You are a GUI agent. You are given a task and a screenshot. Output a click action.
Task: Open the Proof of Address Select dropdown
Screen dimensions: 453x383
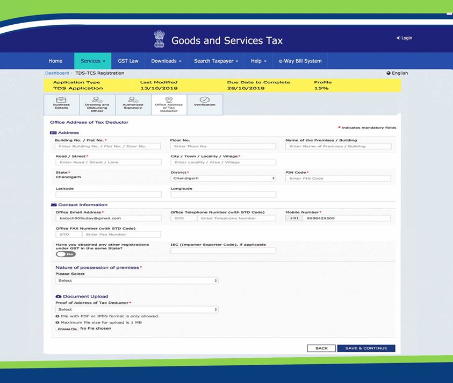[x=136, y=309]
